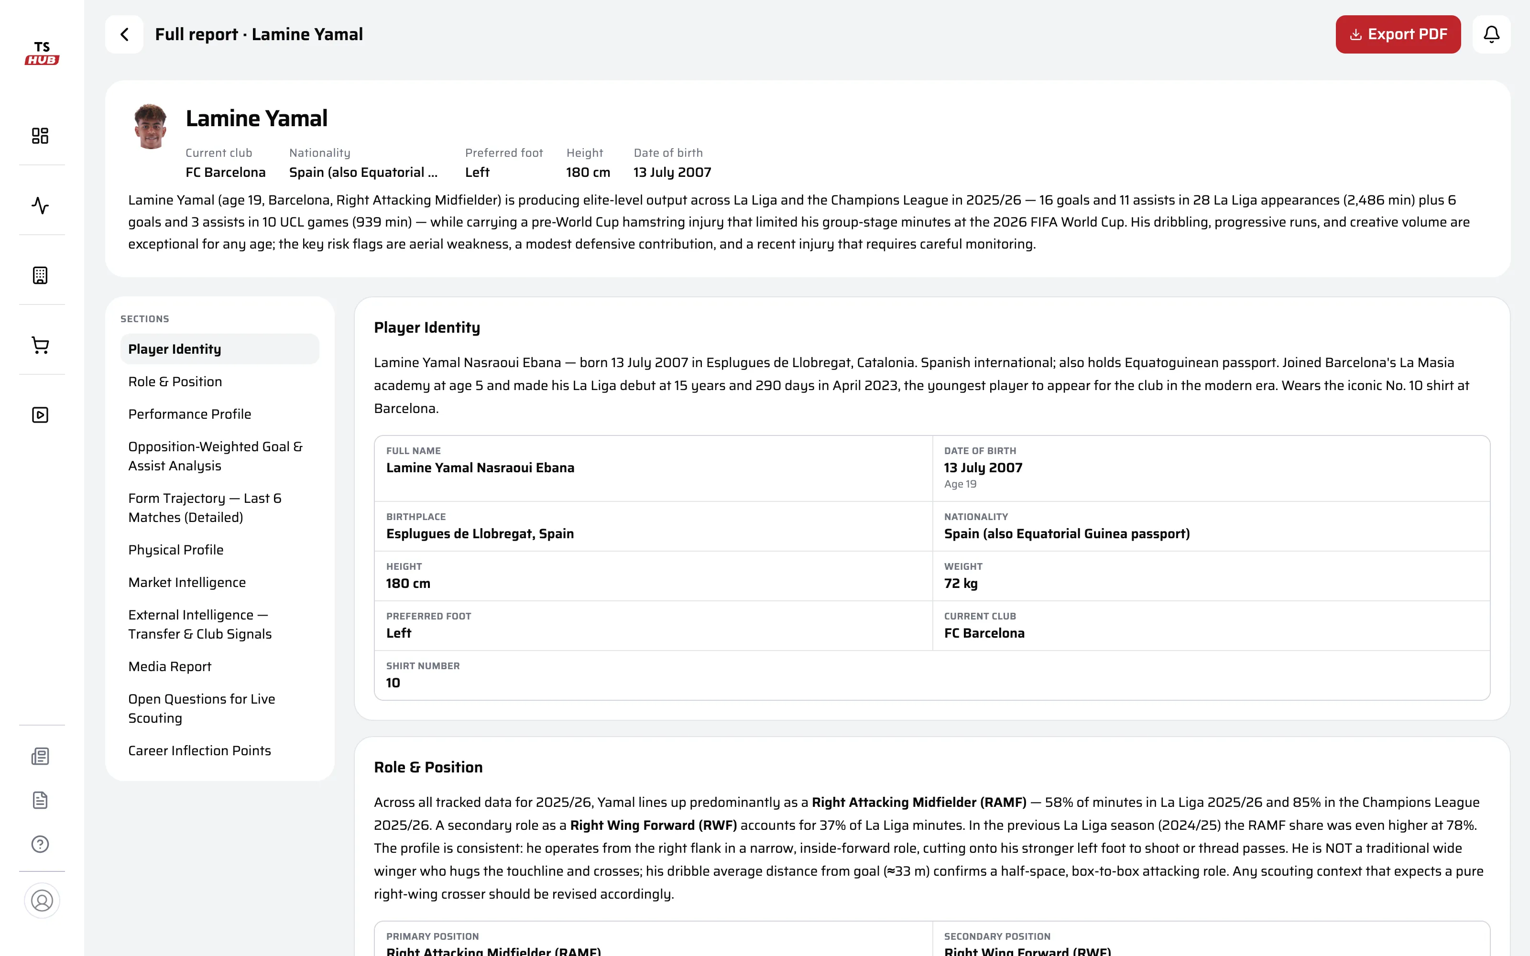Open Opposition-Weighted Goal & Assist Analysis section
This screenshot has width=1530, height=956.
coord(220,456)
